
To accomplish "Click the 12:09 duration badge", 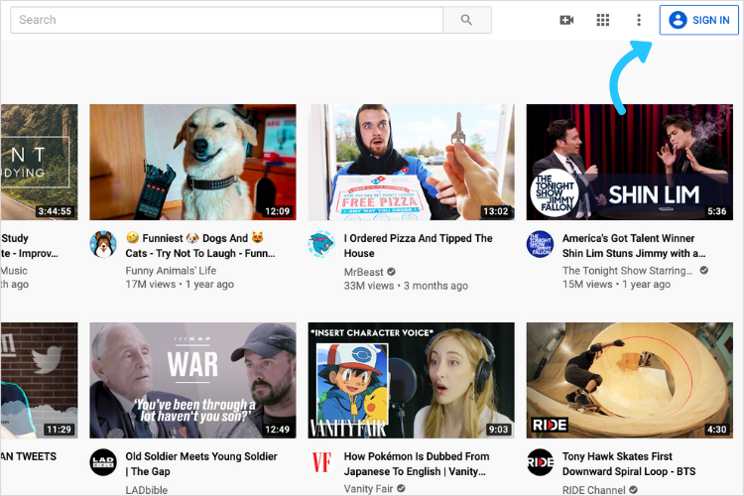I will 278,211.
